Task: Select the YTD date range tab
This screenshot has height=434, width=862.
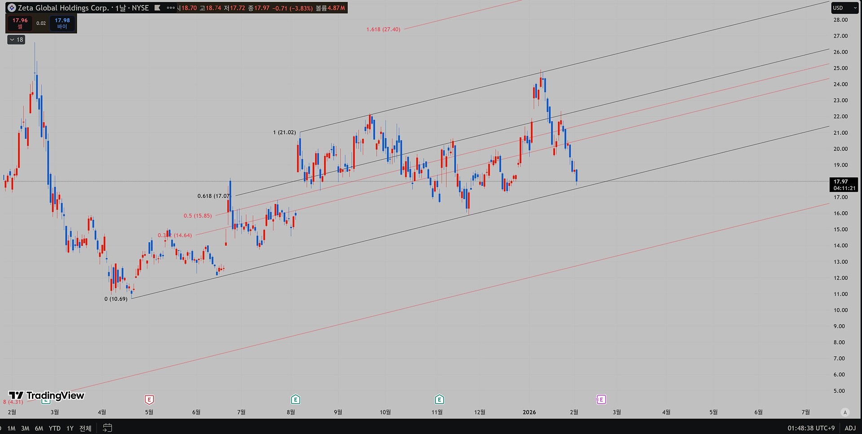Action: pyautogui.click(x=54, y=428)
